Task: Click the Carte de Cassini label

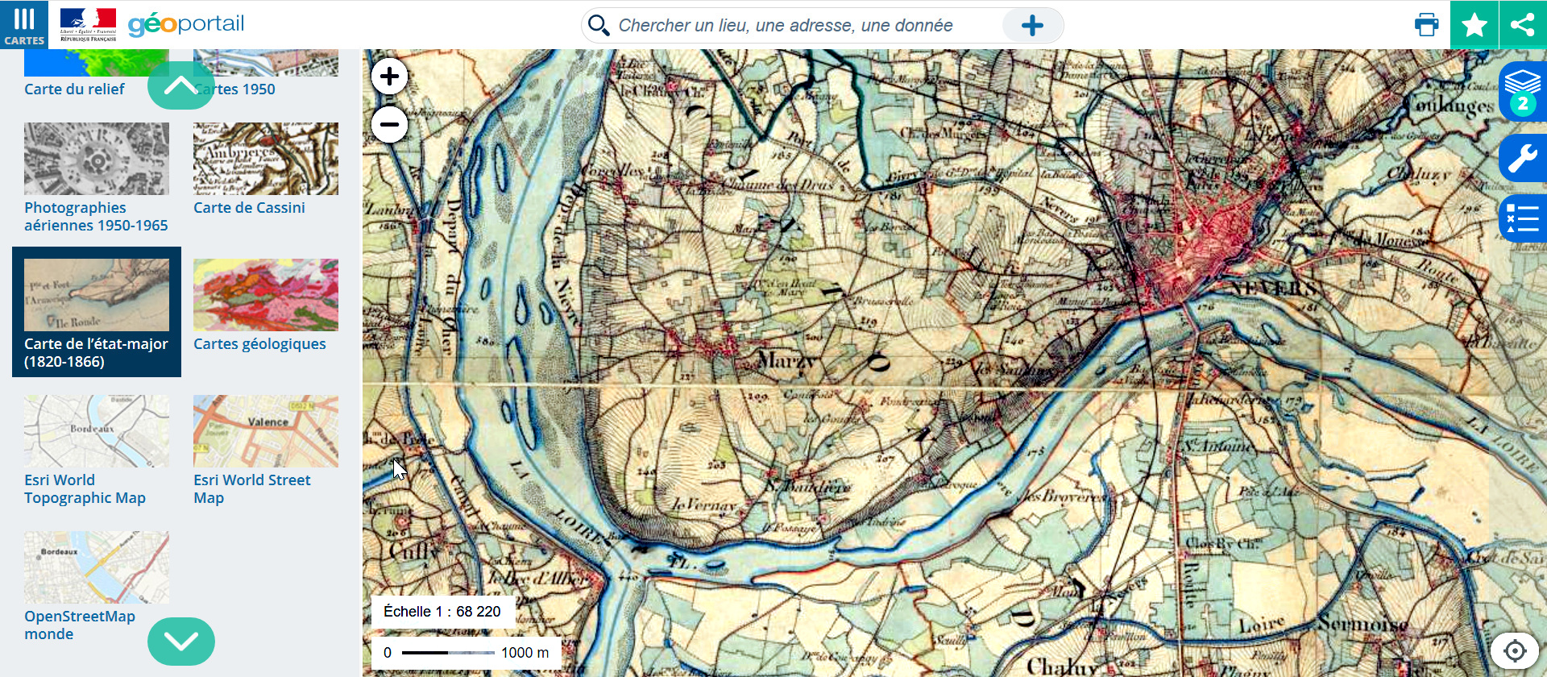Action: click(x=249, y=208)
